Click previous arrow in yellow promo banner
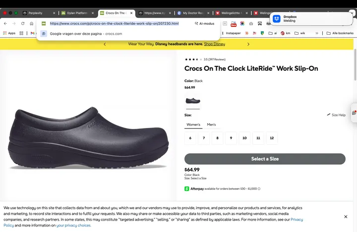Image resolution: width=357 pixels, height=232 pixels. (x=104, y=44)
